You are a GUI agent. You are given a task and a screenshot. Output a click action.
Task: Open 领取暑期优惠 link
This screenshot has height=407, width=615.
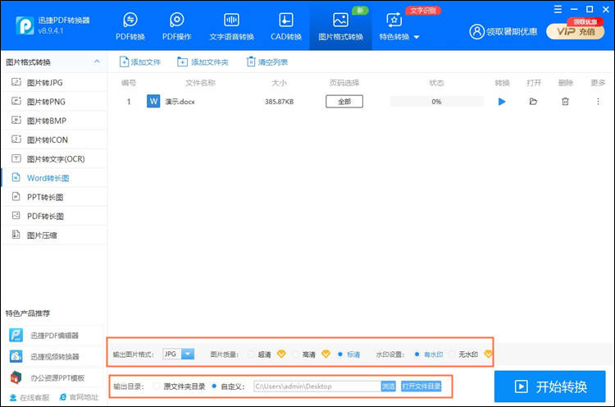tap(512, 32)
